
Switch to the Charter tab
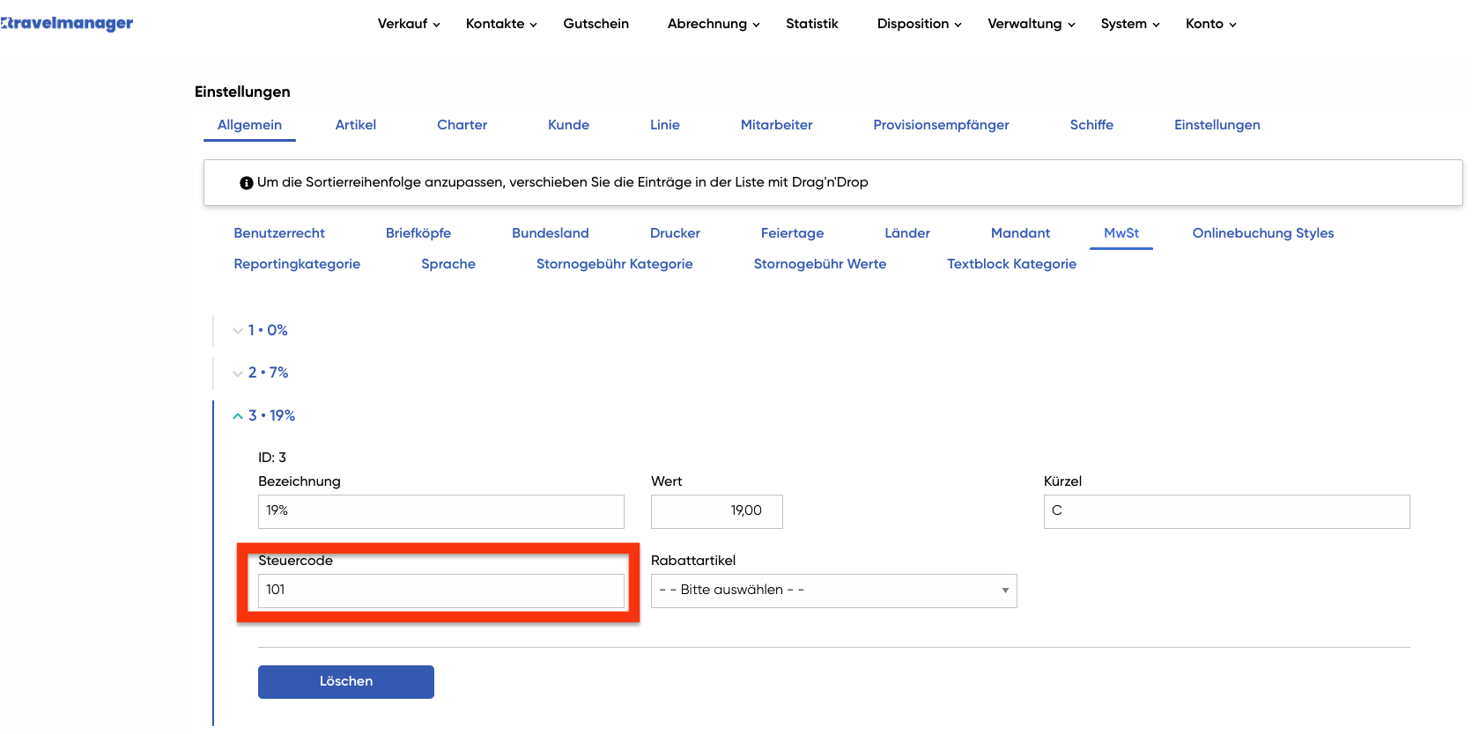click(x=462, y=125)
